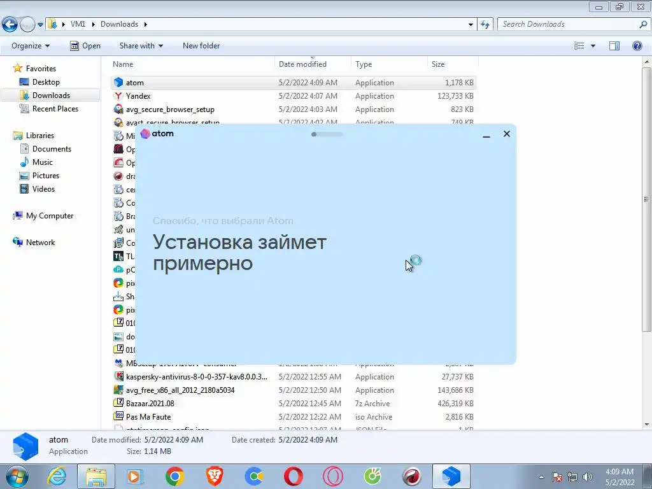Open My Computer in navigation pane

(x=50, y=216)
